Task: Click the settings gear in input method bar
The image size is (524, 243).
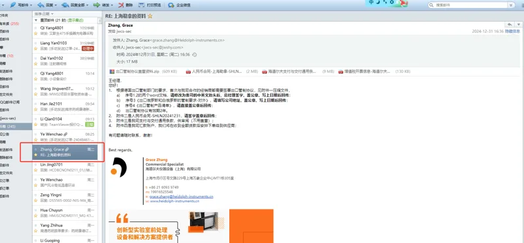Action: coord(392,3)
